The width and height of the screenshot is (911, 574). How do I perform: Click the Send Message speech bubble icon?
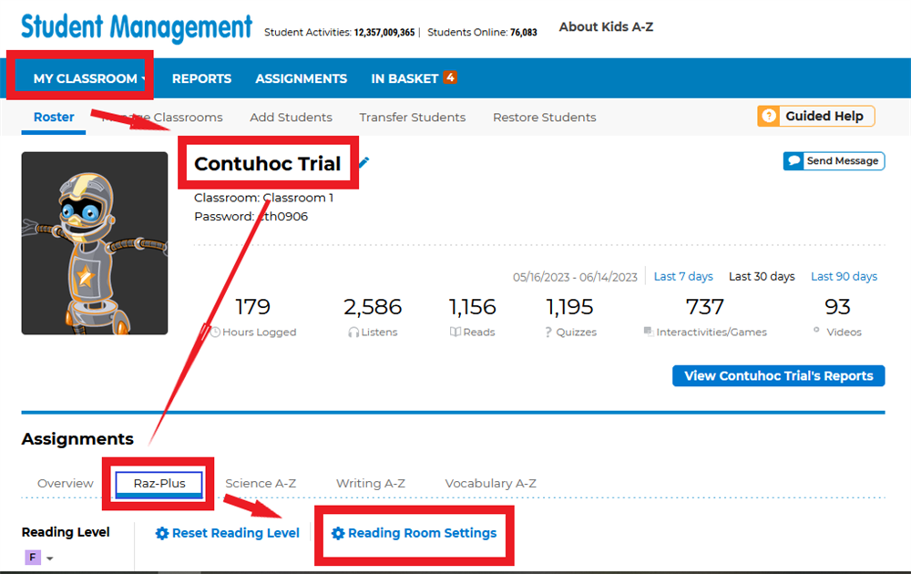tap(794, 161)
